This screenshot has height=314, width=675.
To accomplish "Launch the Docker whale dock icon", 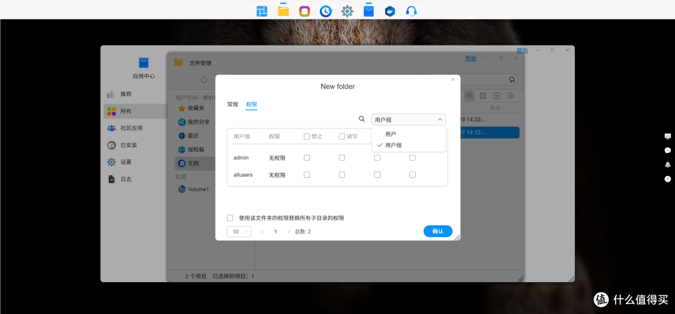I will coord(389,11).
